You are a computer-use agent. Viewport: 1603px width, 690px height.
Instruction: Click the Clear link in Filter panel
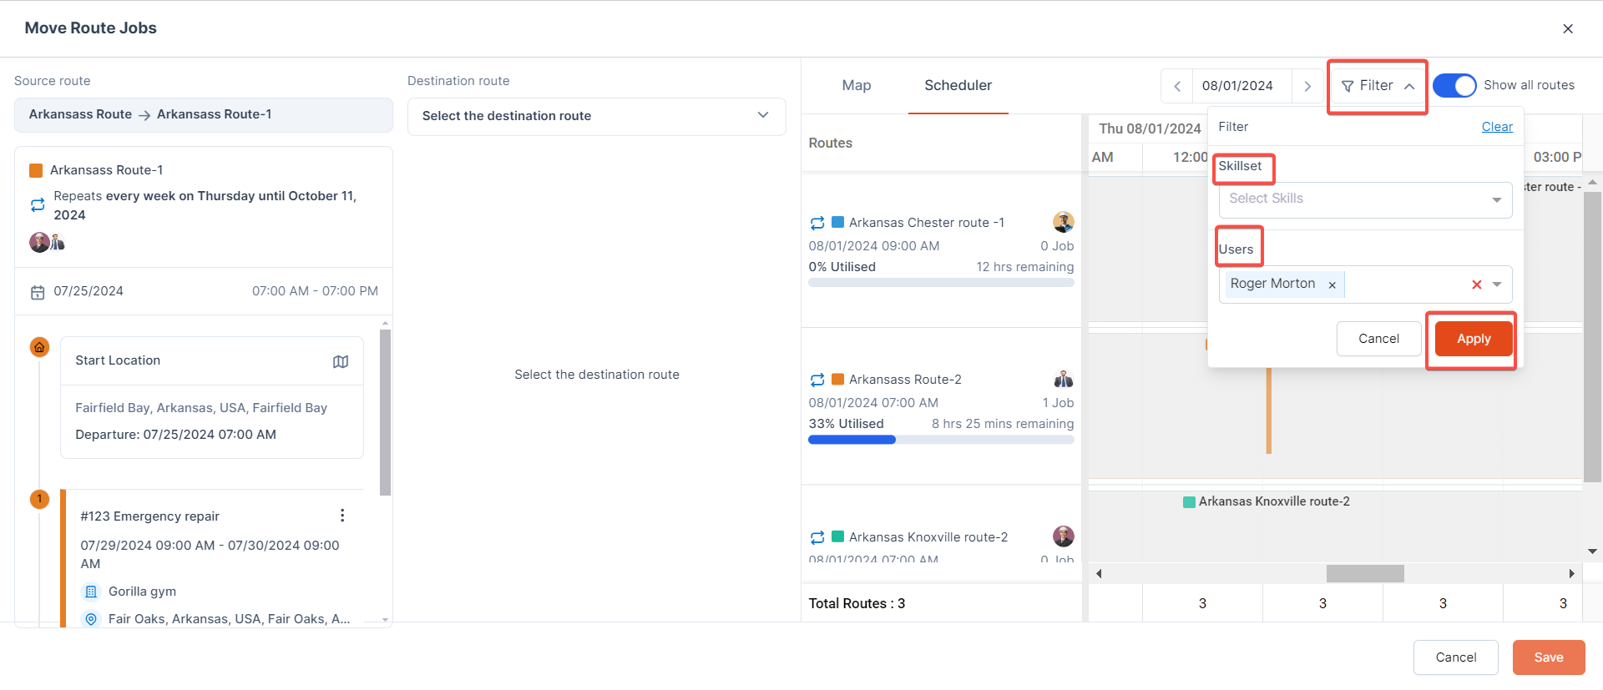pyautogui.click(x=1497, y=127)
